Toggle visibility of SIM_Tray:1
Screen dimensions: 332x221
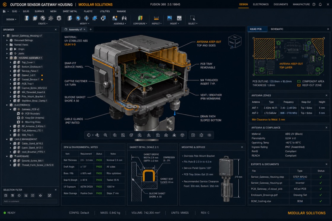[15, 135]
